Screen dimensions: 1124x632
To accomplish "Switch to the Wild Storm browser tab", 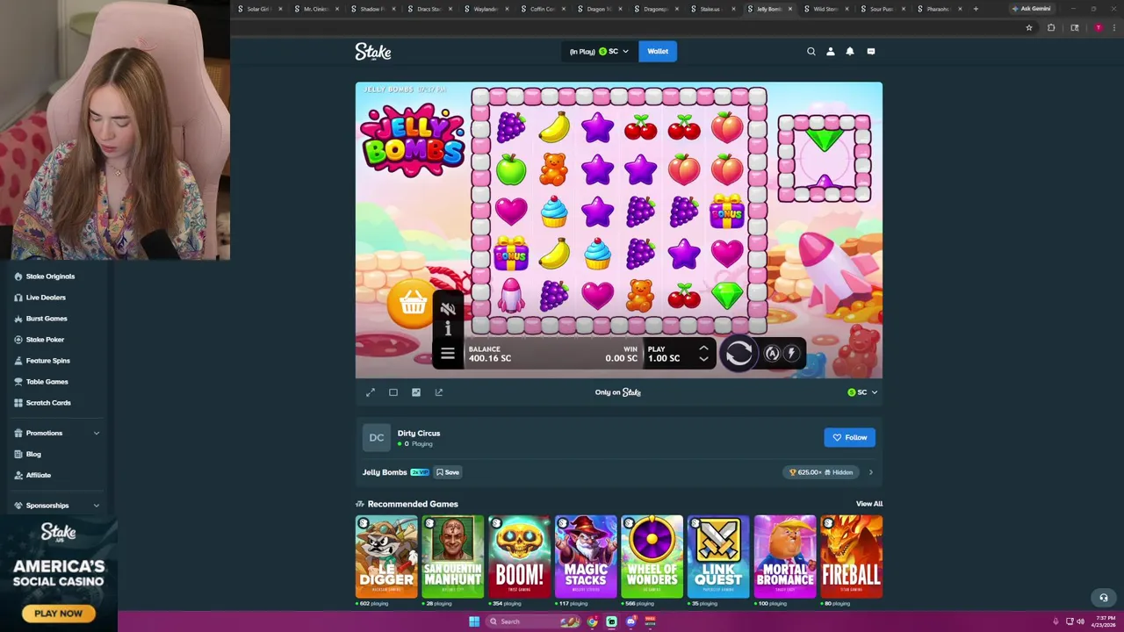I will point(825,9).
